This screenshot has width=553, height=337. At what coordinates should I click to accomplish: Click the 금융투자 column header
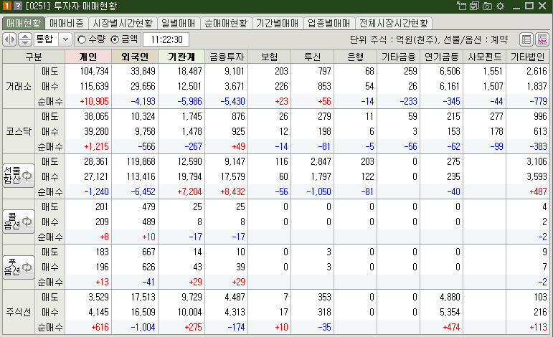click(227, 57)
